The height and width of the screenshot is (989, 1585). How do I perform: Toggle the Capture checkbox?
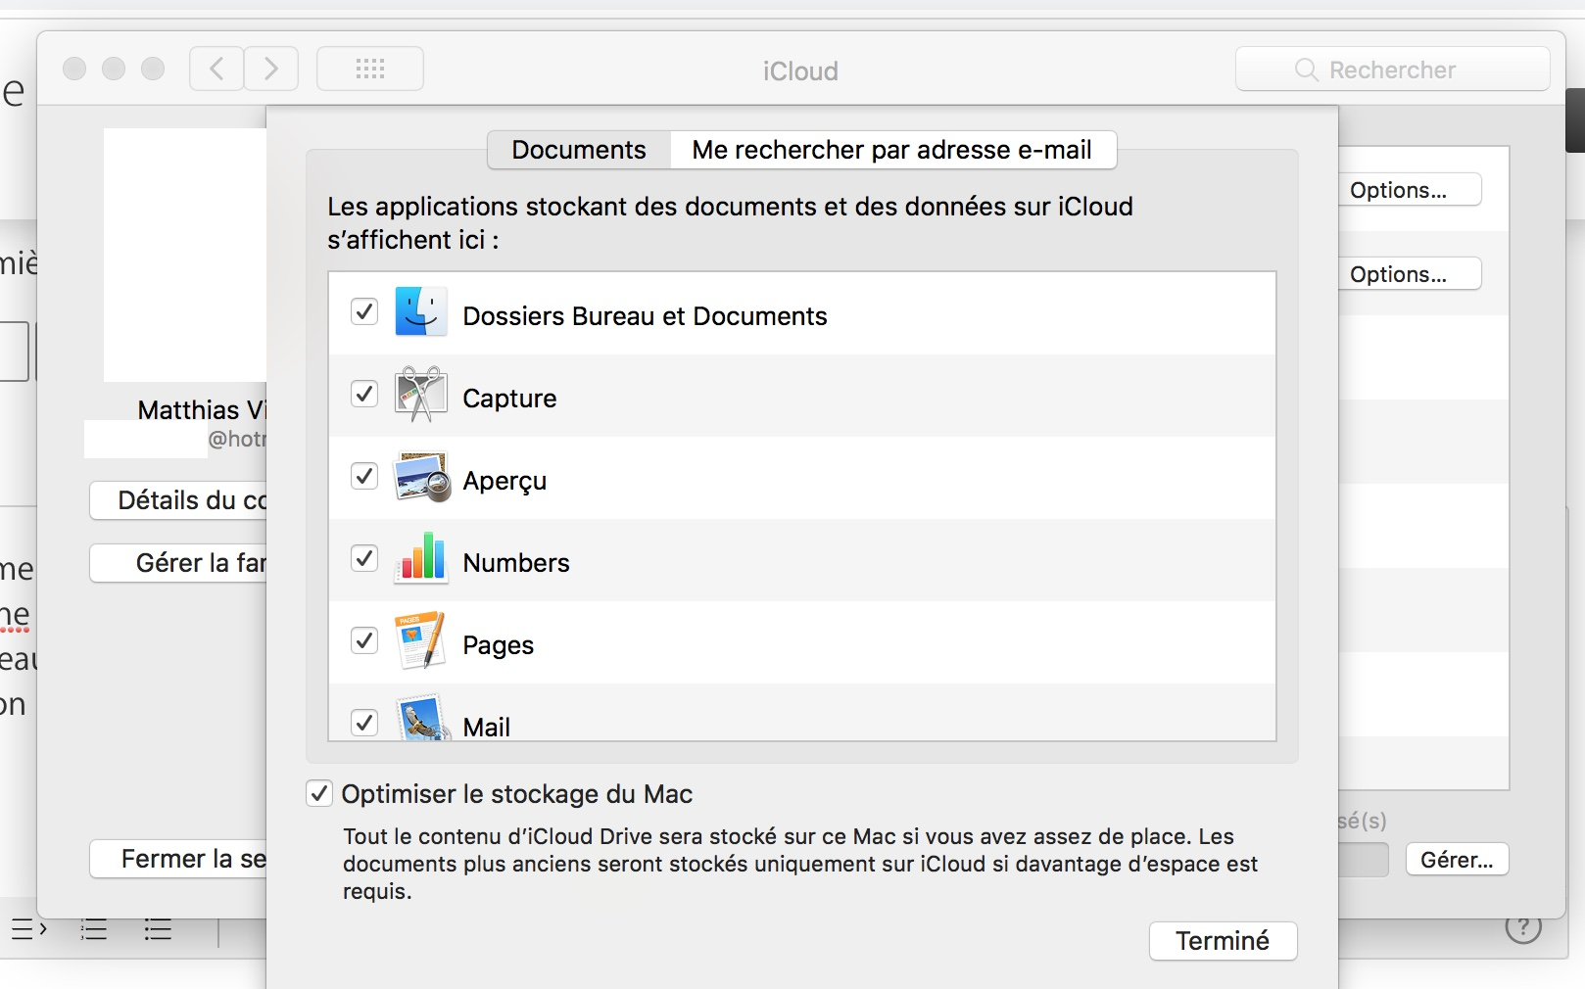point(364,394)
